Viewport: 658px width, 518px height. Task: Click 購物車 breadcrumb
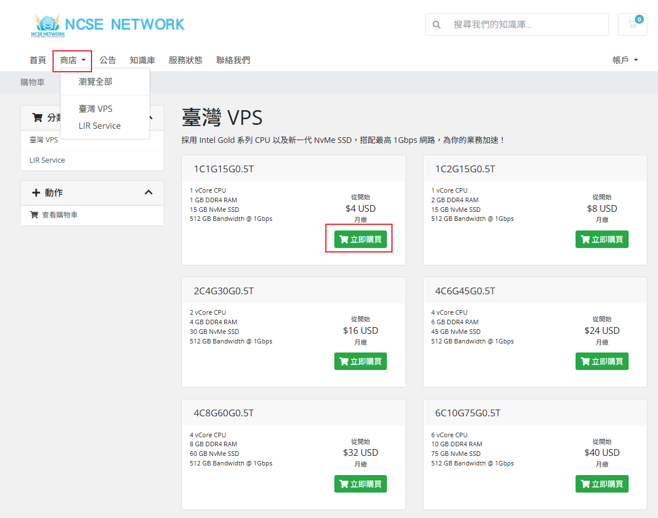pos(32,82)
